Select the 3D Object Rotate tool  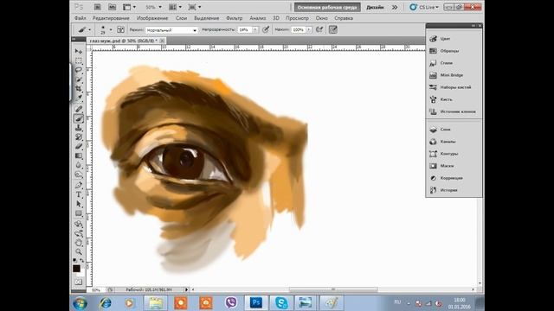click(79, 225)
